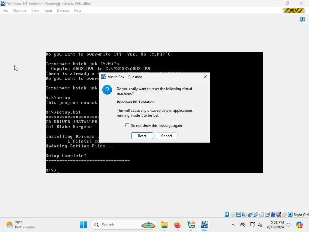Open the Input menu

pos(48,11)
